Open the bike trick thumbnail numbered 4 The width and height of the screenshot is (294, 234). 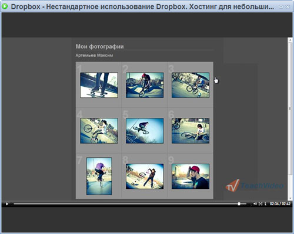[99, 131]
